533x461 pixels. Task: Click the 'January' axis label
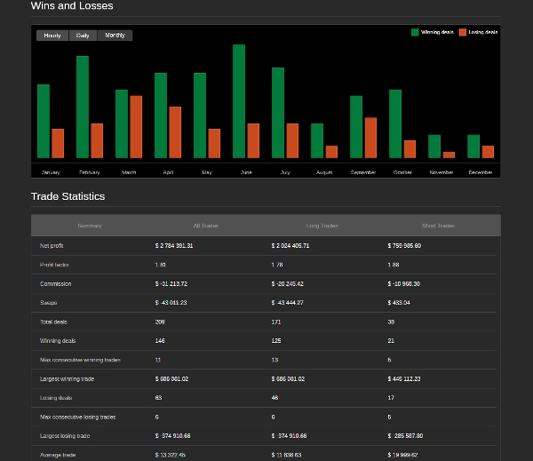[x=51, y=172]
